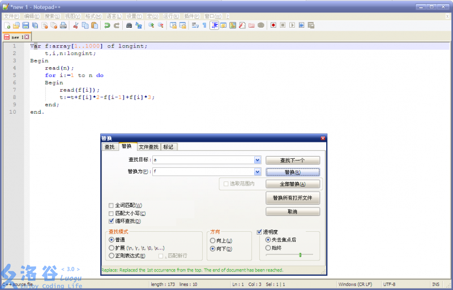Click the Playback macro icon
453x290 pixels.
click(x=292, y=25)
